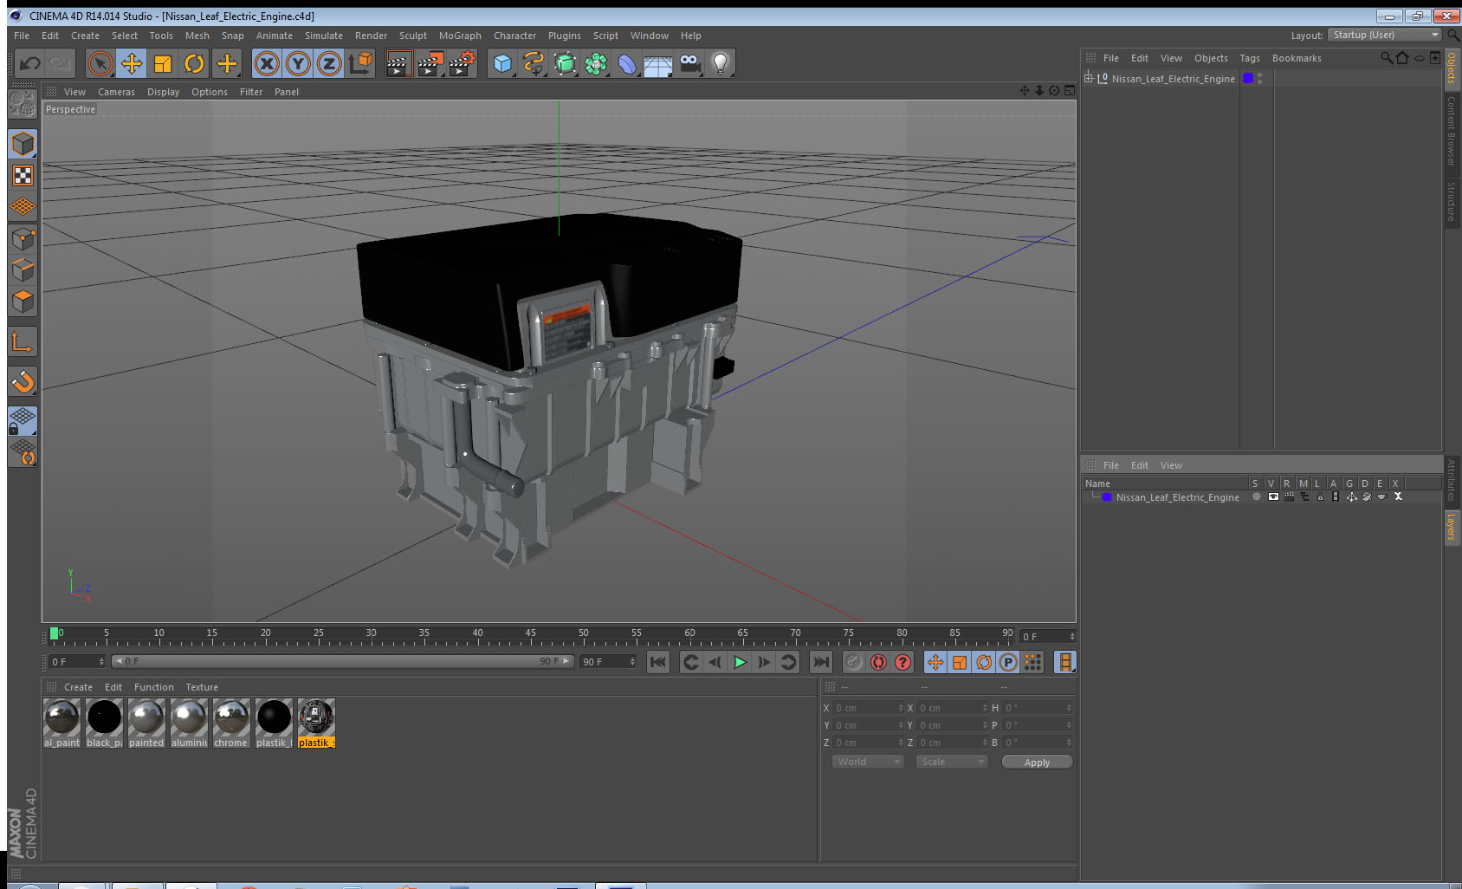Click the search icon in Object Manager

tap(1386, 58)
